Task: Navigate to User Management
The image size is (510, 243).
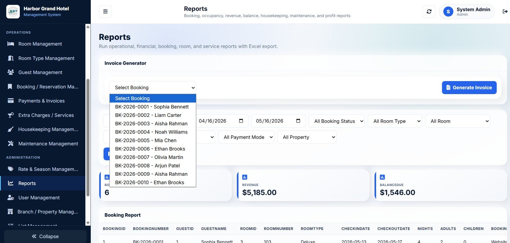Action: tap(43, 197)
